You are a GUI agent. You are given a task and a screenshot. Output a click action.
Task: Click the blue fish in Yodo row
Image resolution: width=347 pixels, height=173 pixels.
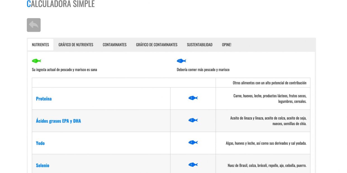click(193, 143)
